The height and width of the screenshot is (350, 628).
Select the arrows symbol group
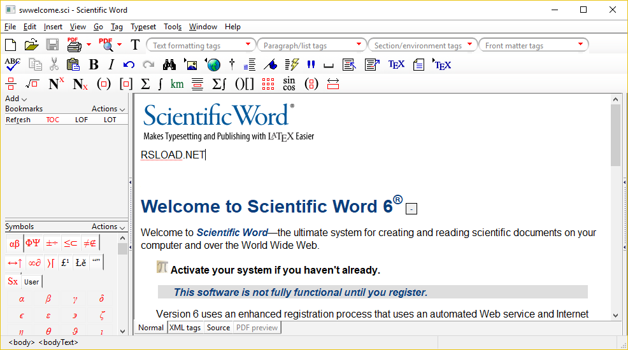tap(15, 263)
